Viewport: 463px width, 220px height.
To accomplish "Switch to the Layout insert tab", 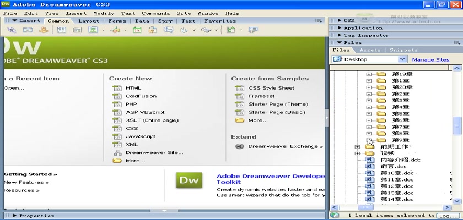I will pos(89,21).
